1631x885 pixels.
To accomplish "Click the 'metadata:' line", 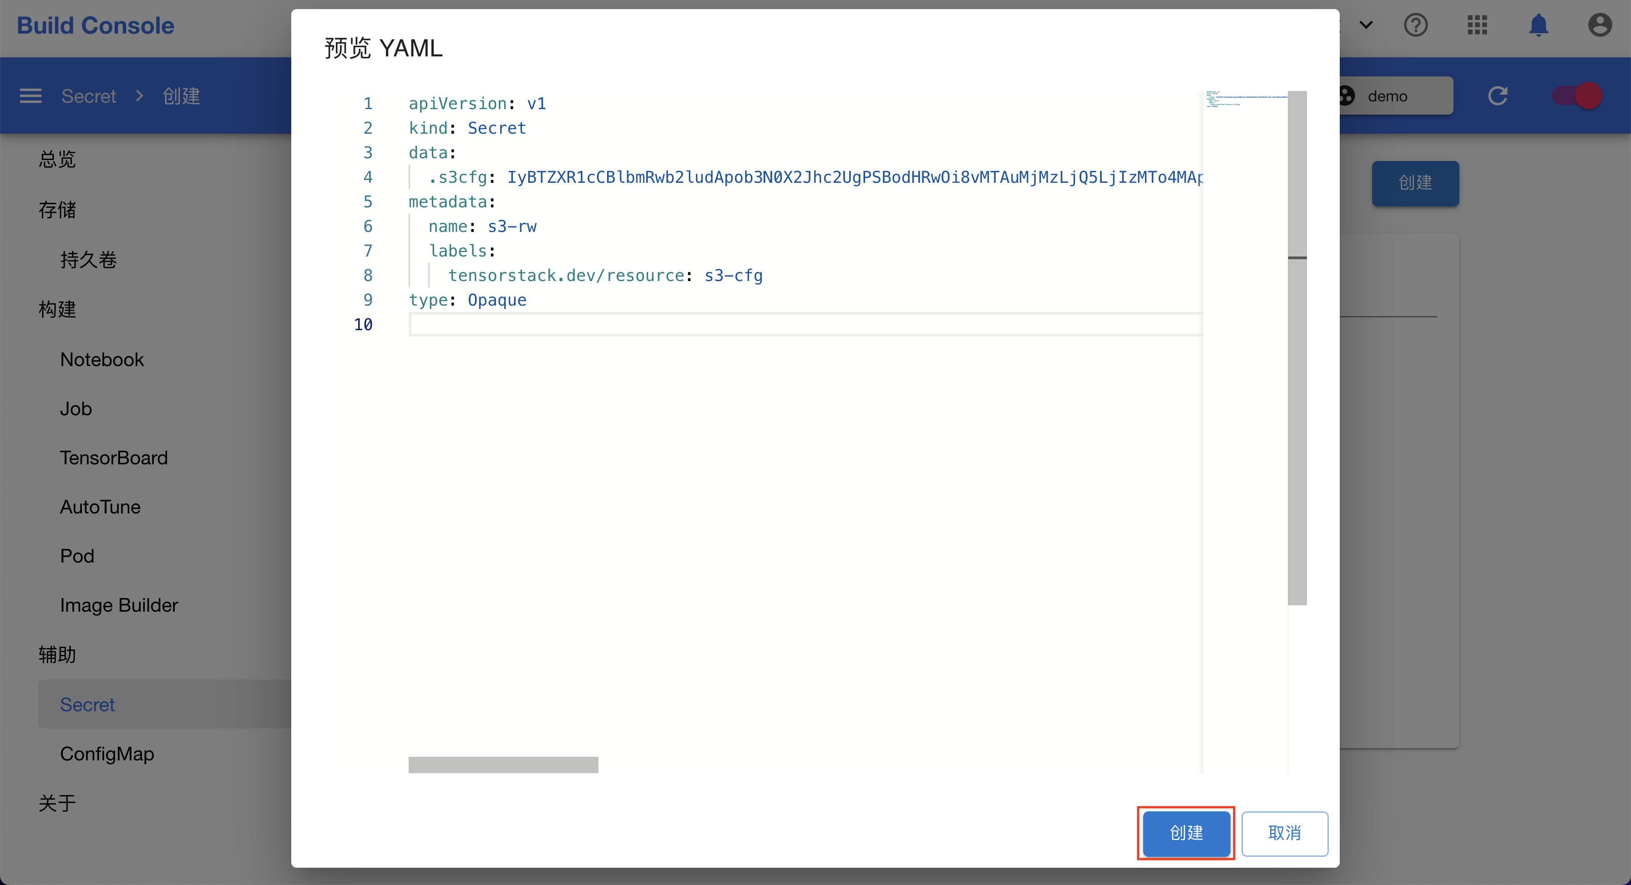I will 452,202.
